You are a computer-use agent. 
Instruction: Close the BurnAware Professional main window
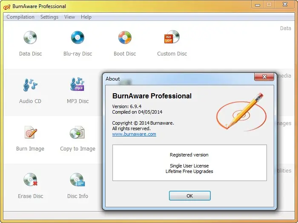click(x=285, y=5)
